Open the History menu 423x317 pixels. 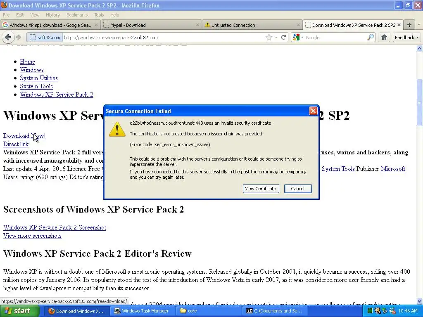click(x=53, y=15)
